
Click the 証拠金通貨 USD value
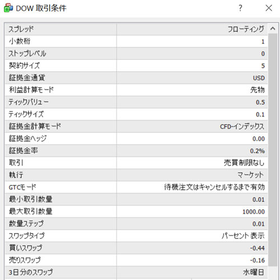point(259,78)
